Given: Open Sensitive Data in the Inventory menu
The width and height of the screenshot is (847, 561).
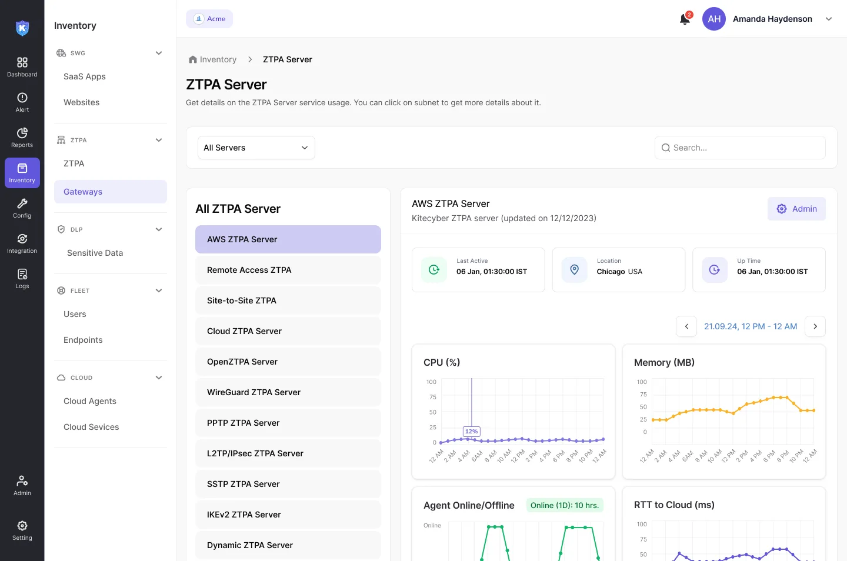Looking at the screenshot, I should 95,253.
